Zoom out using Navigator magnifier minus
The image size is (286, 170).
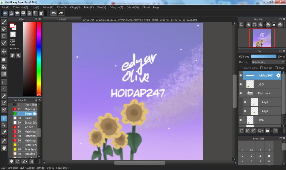click(261, 25)
